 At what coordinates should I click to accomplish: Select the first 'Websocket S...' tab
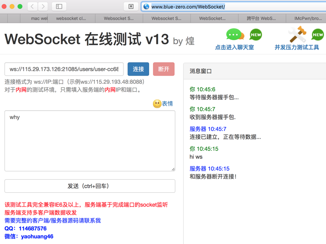pos(119,18)
